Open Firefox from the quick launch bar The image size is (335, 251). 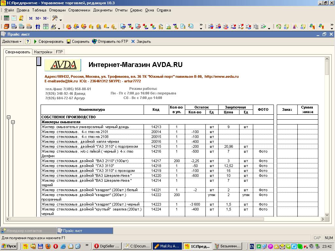pyautogui.click(x=48, y=246)
